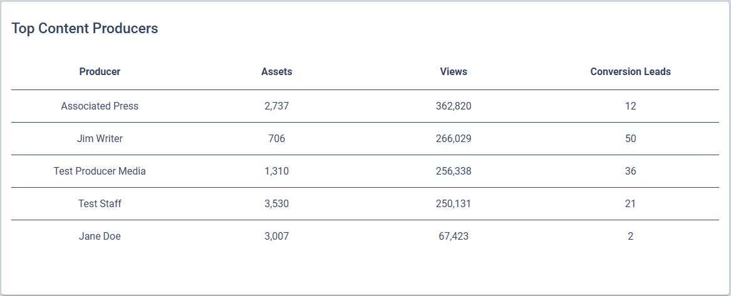
Task: Select the 266,029 views figure
Action: pyautogui.click(x=454, y=139)
